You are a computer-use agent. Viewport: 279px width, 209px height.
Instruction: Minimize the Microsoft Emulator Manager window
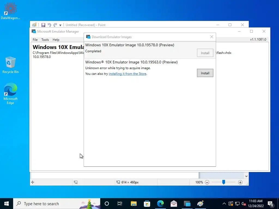click(239, 31)
